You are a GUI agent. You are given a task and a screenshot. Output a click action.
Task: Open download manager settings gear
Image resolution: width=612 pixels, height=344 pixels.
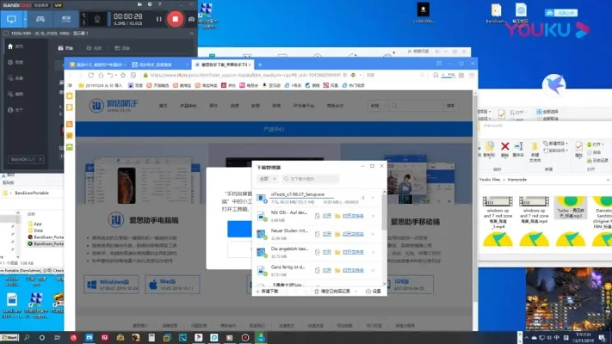[374, 292]
